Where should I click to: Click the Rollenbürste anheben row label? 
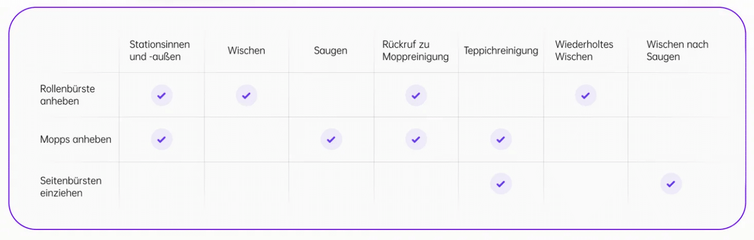pos(67,95)
